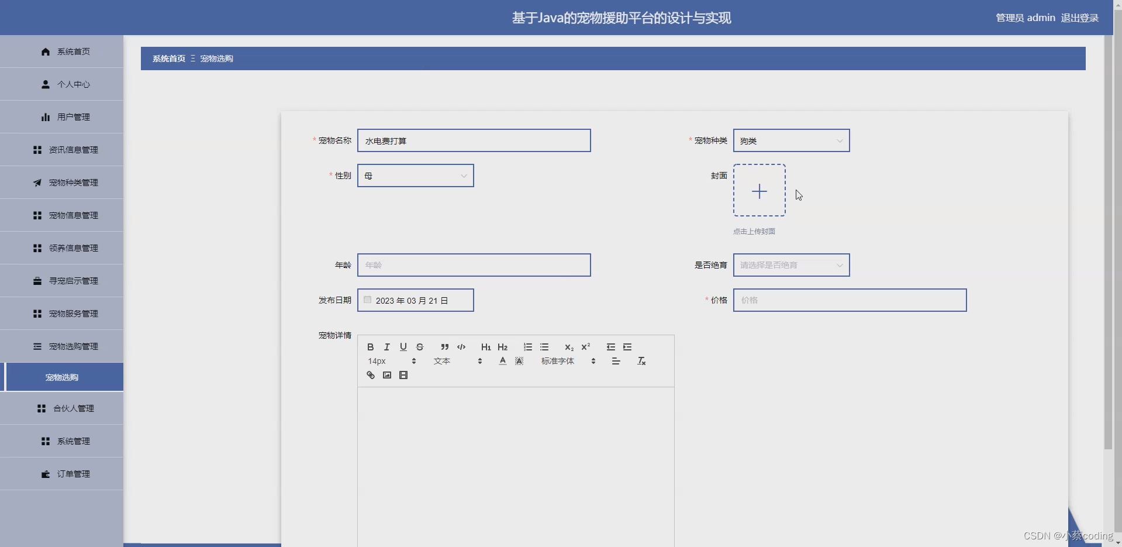Open the 宠物种类 dropdown showing 狗类
The image size is (1122, 547).
(x=791, y=140)
